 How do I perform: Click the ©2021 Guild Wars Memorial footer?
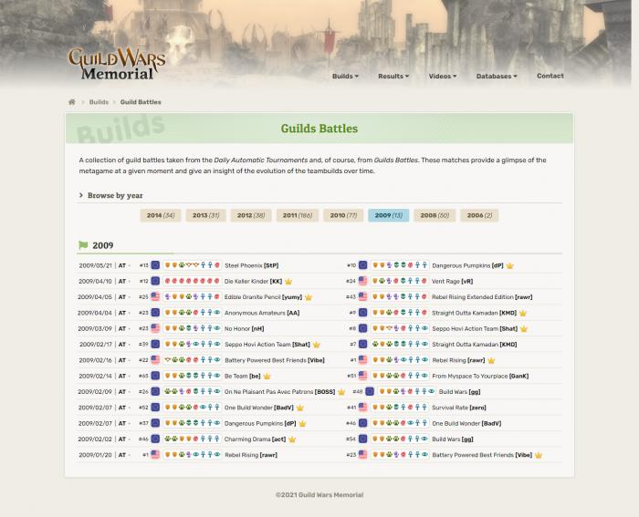click(319, 495)
